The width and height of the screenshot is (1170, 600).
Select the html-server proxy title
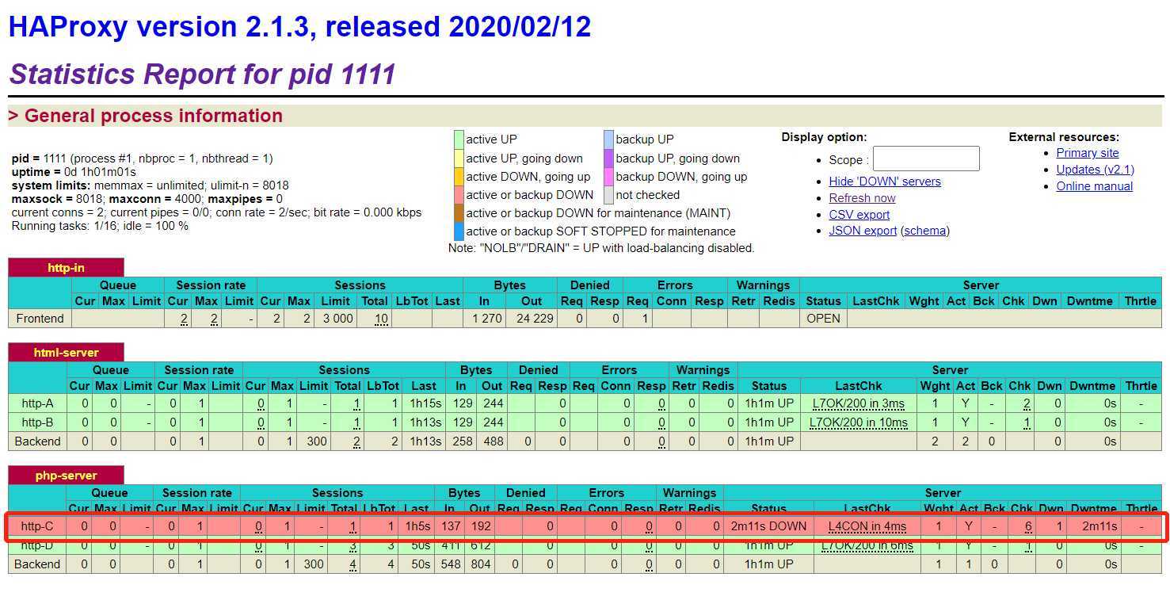coord(66,353)
